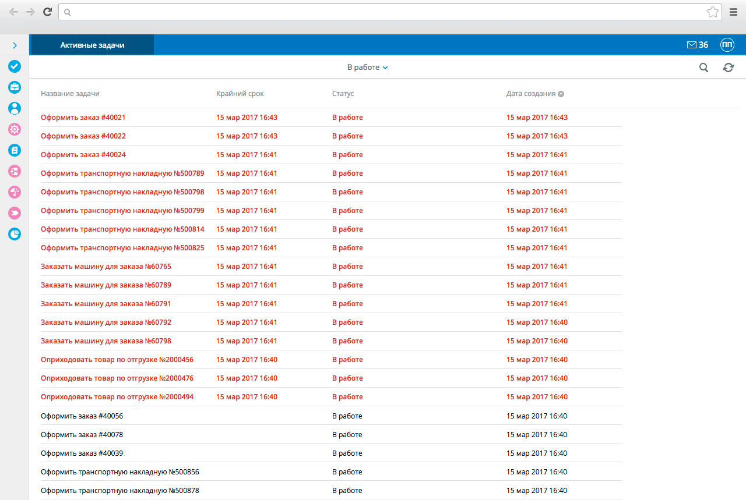Open task Заказать машину для заказа №60765
This screenshot has width=746, height=500.
pyautogui.click(x=106, y=267)
